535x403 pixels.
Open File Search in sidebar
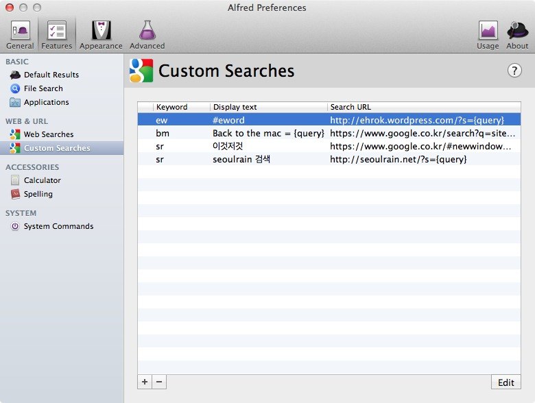tap(43, 88)
